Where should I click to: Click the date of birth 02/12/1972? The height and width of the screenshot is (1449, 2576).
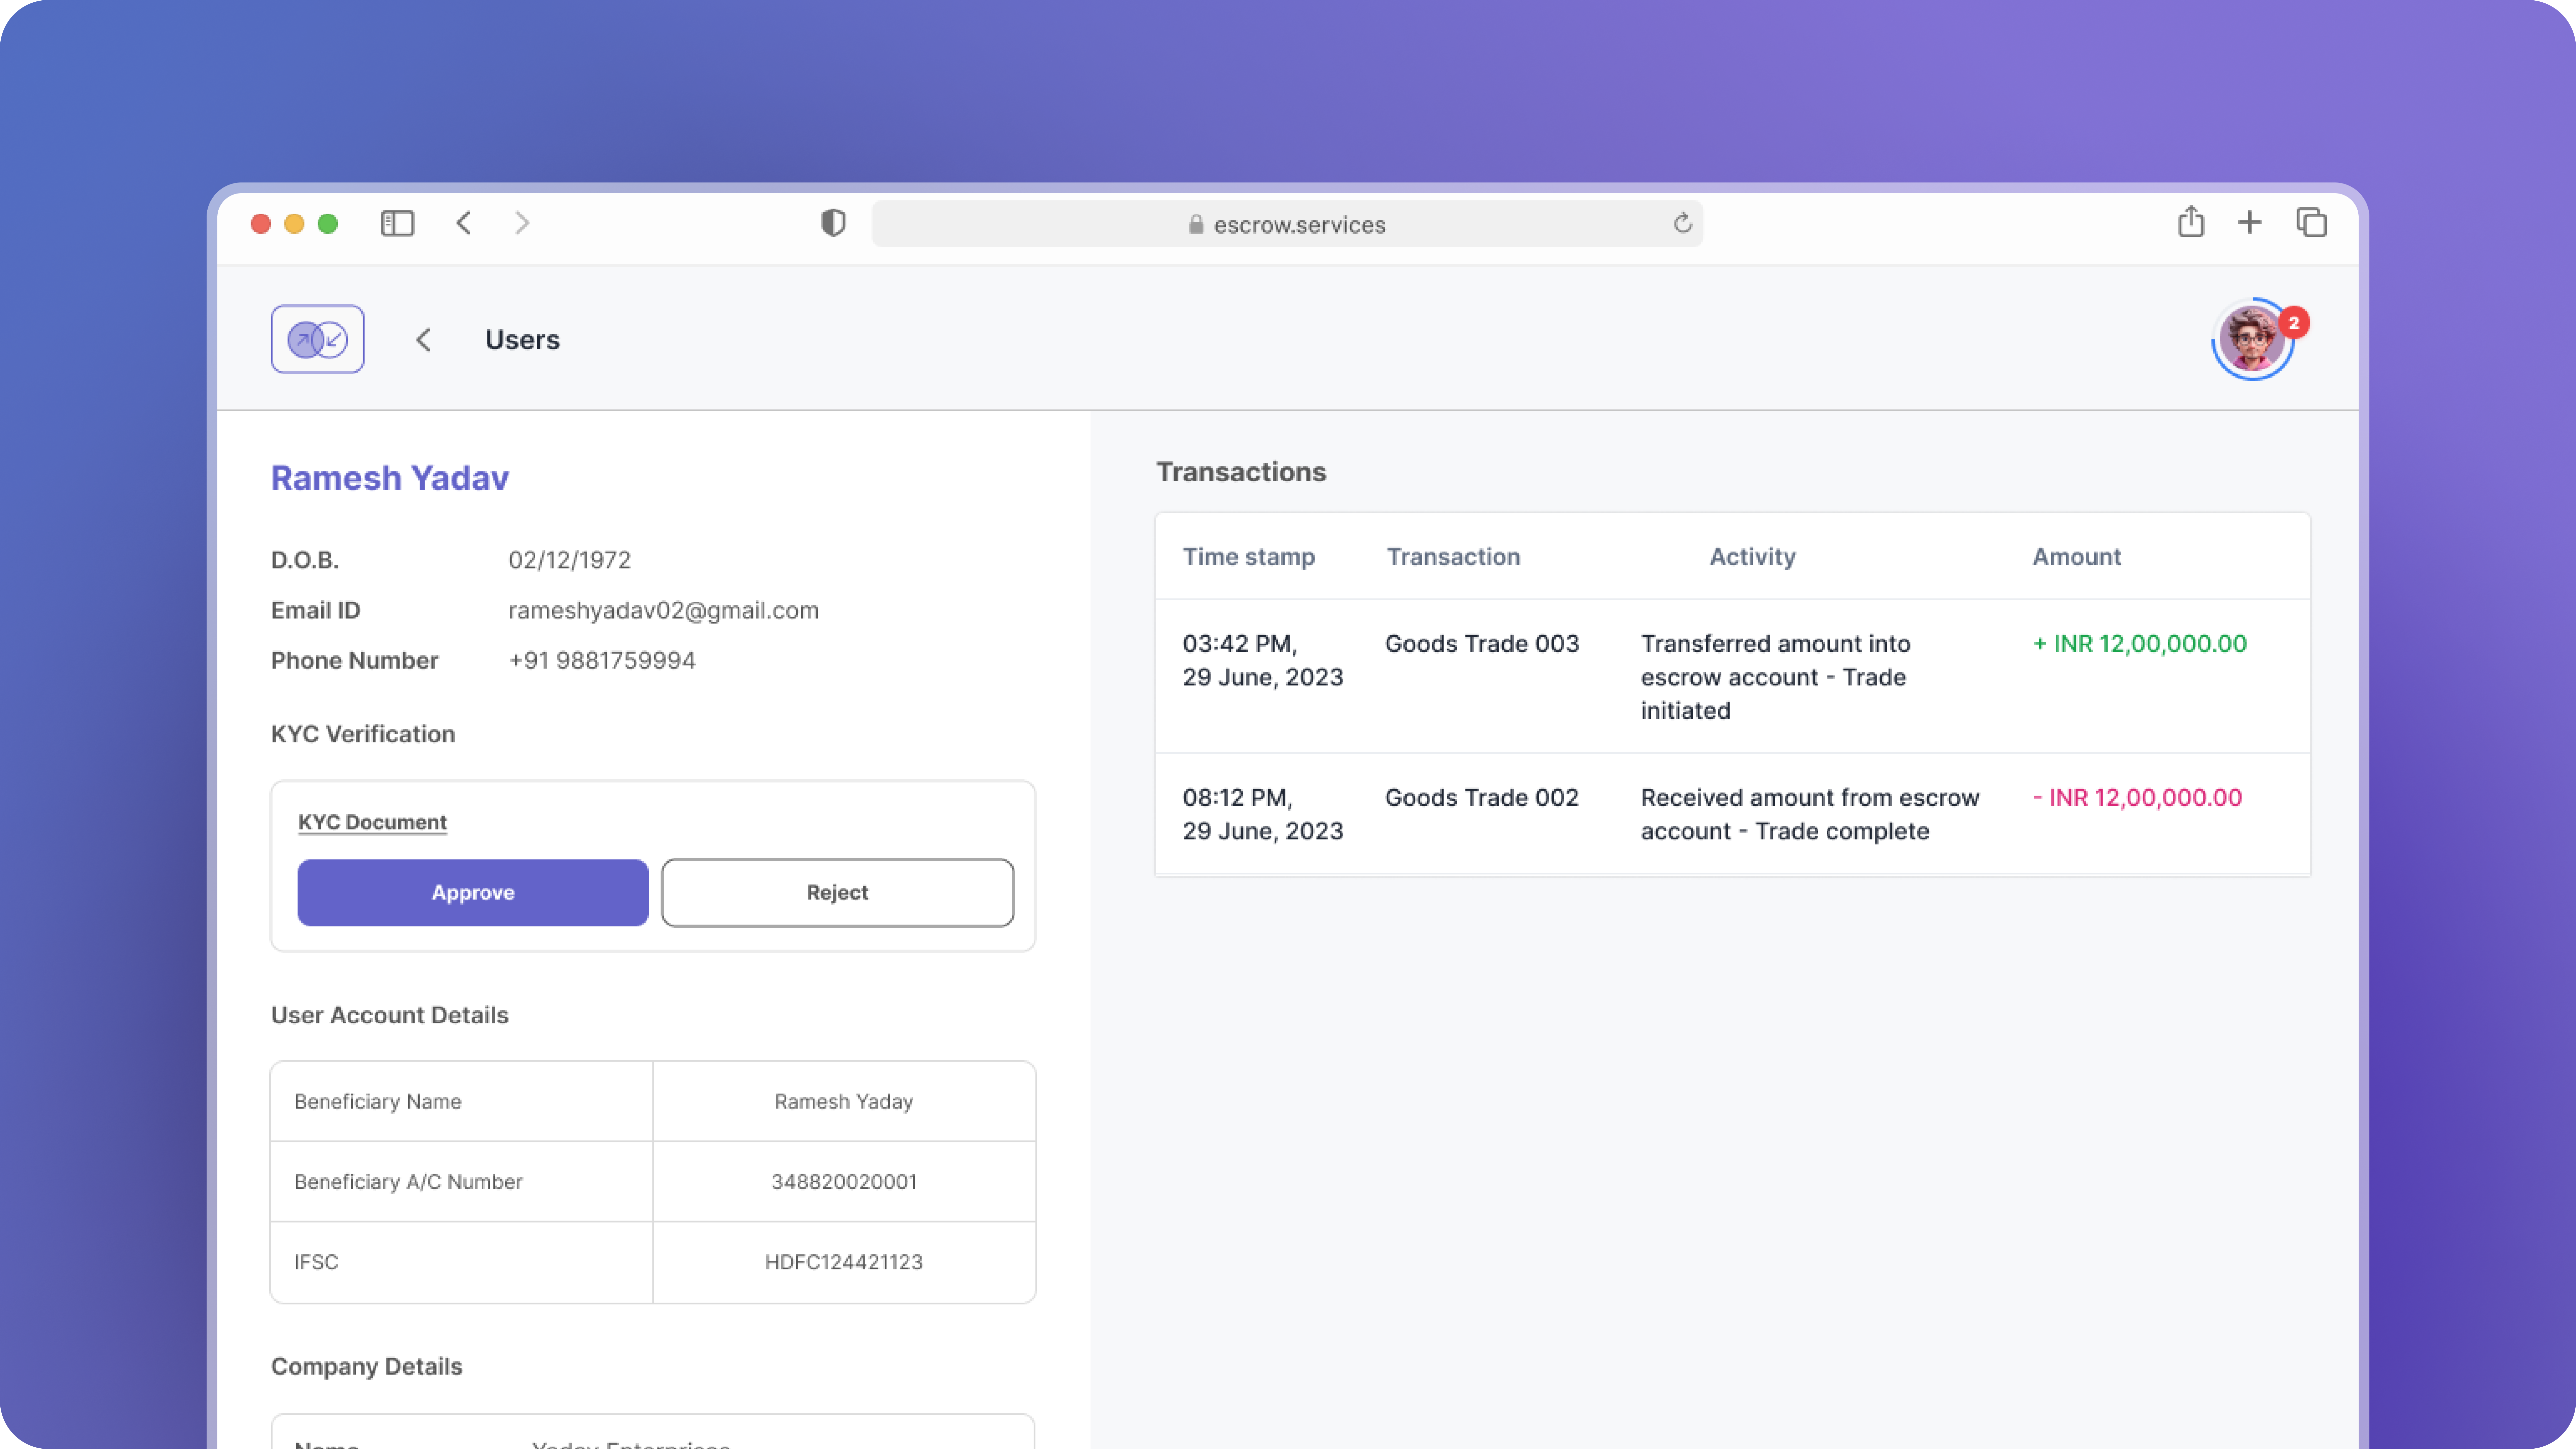570,560
